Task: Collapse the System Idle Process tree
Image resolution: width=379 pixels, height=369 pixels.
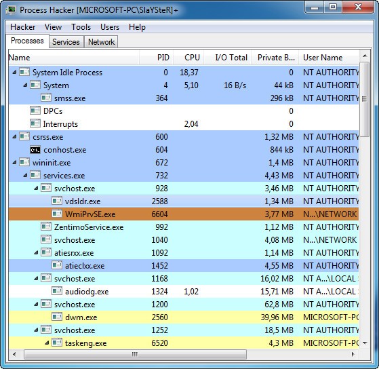Action: tap(14, 72)
